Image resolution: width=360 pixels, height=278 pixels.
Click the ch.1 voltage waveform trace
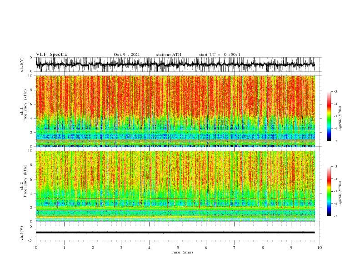click(175, 65)
